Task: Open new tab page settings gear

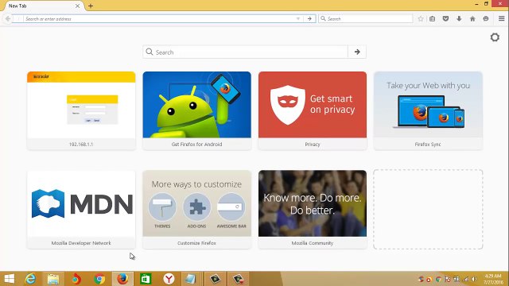Action: (x=495, y=37)
